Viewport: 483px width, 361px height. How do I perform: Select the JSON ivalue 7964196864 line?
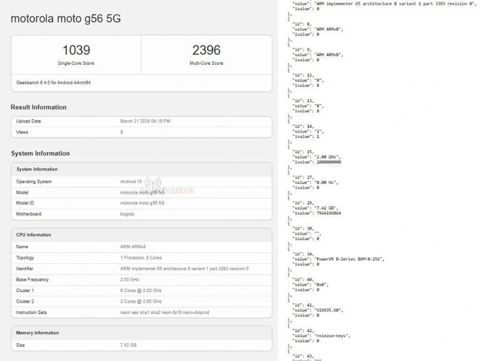pyautogui.click(x=316, y=213)
